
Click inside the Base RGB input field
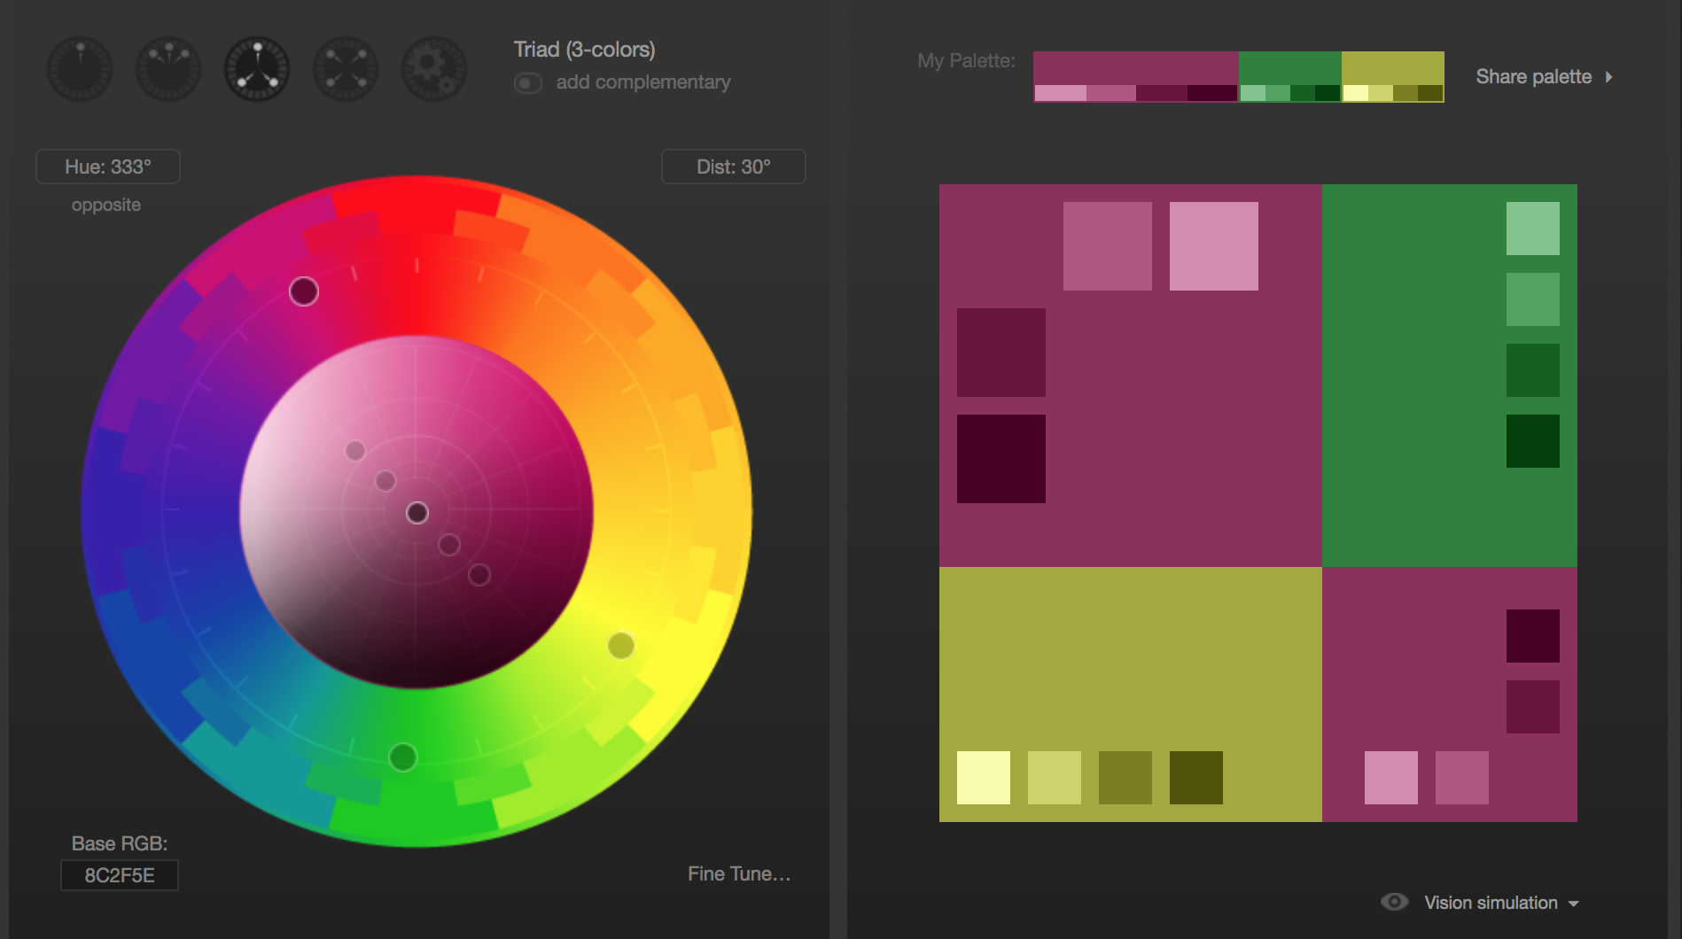click(119, 875)
